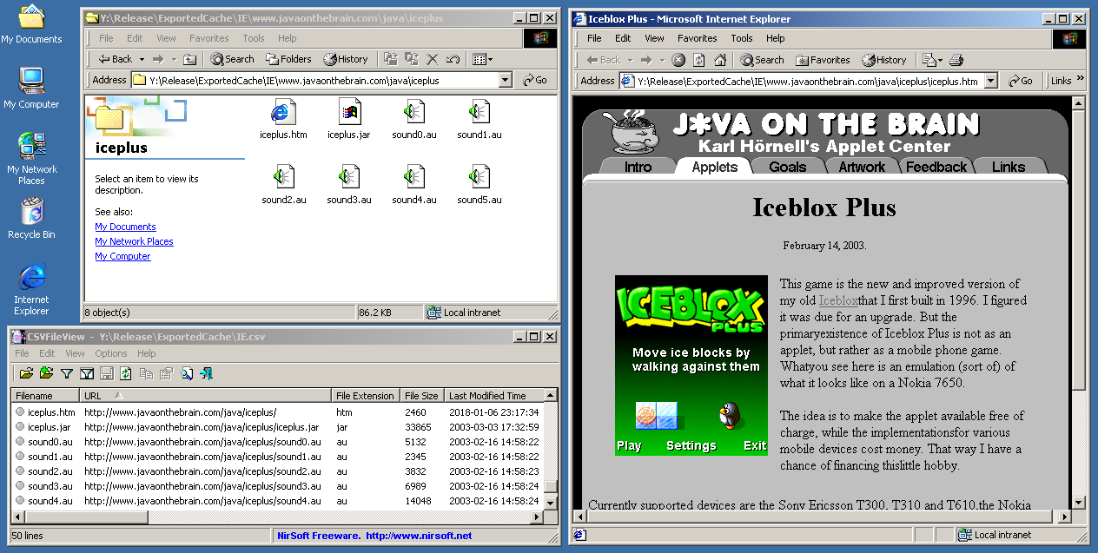Expand the address dropdown in Internet Explorer

[x=990, y=81]
